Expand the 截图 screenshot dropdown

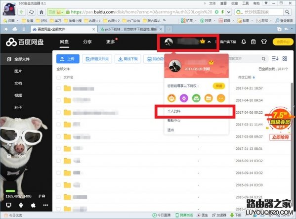[252, 20]
